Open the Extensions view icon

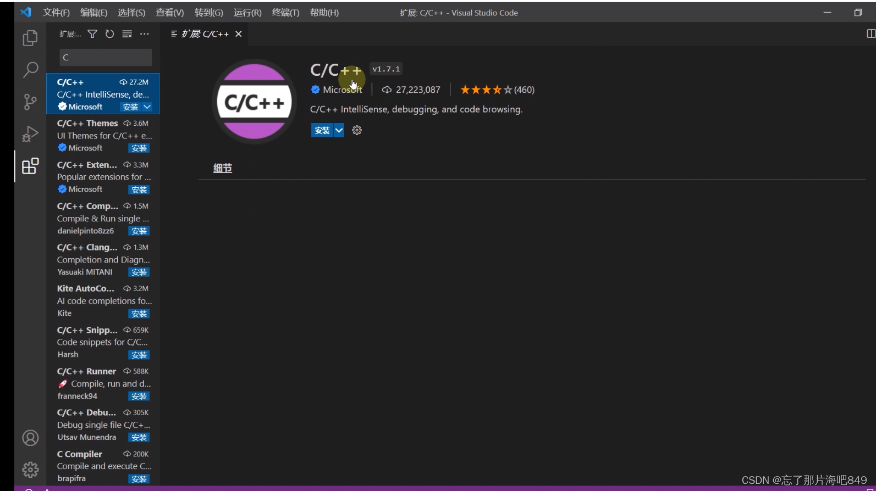tap(30, 166)
